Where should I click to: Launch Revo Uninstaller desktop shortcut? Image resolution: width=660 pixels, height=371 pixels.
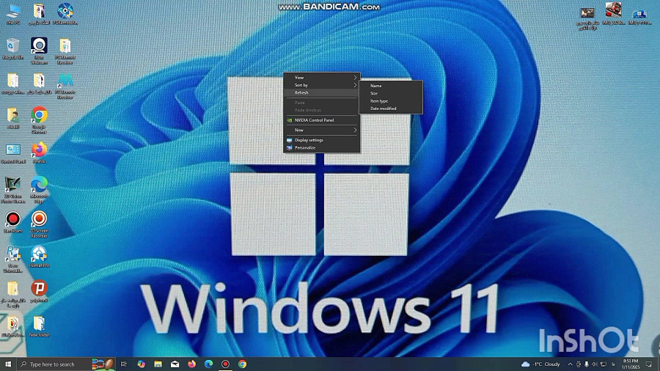(12, 259)
